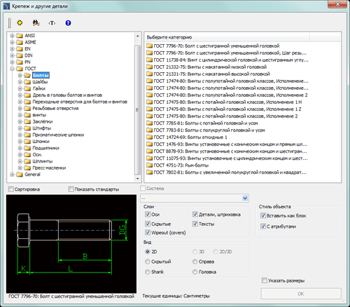
Task: Click the yellow circle toolbar icon
Action: [x=20, y=23]
